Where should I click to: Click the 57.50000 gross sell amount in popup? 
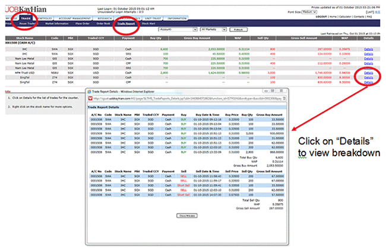(x=278, y=195)
